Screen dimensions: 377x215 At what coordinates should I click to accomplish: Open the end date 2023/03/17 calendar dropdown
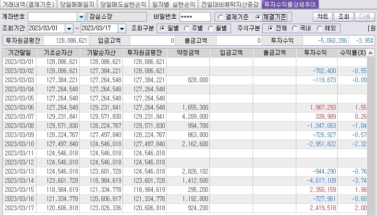[122, 28]
